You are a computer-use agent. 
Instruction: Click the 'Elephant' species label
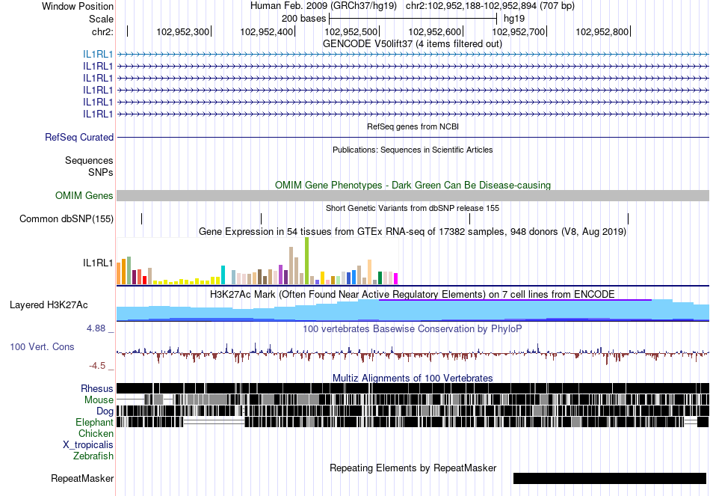pyautogui.click(x=94, y=423)
